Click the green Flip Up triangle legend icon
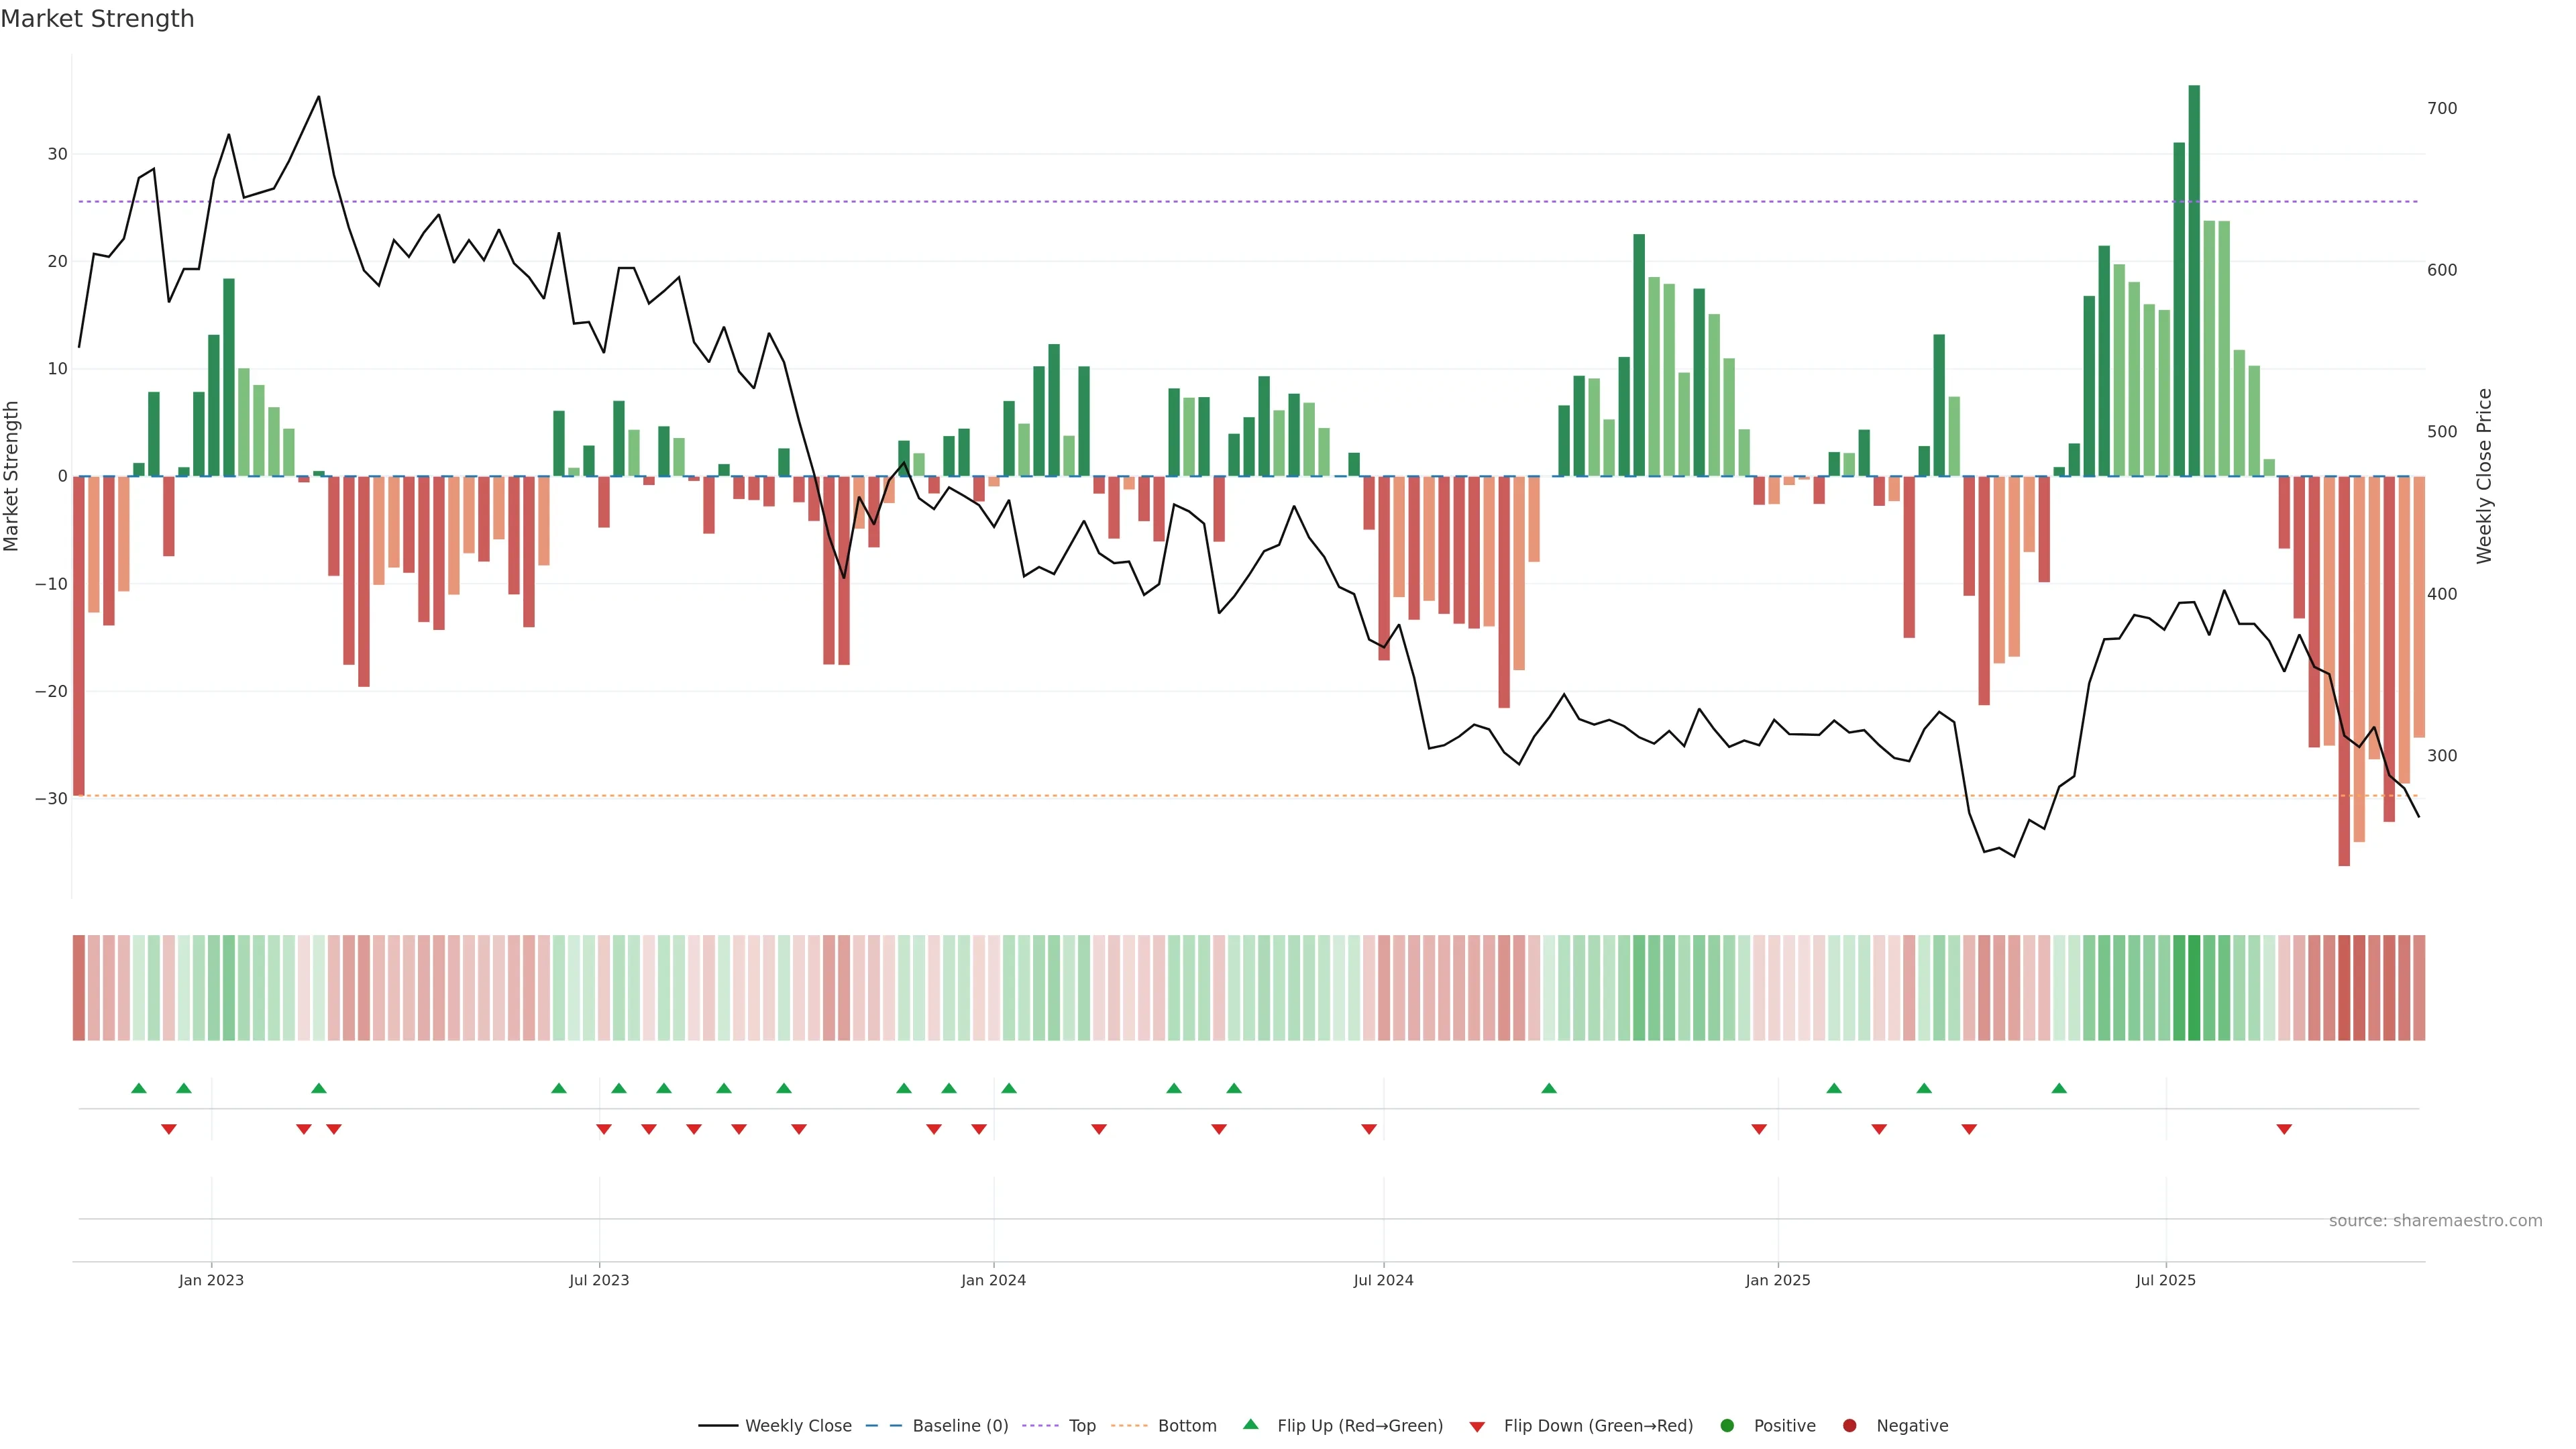The image size is (2576, 1449). coord(1250,1424)
